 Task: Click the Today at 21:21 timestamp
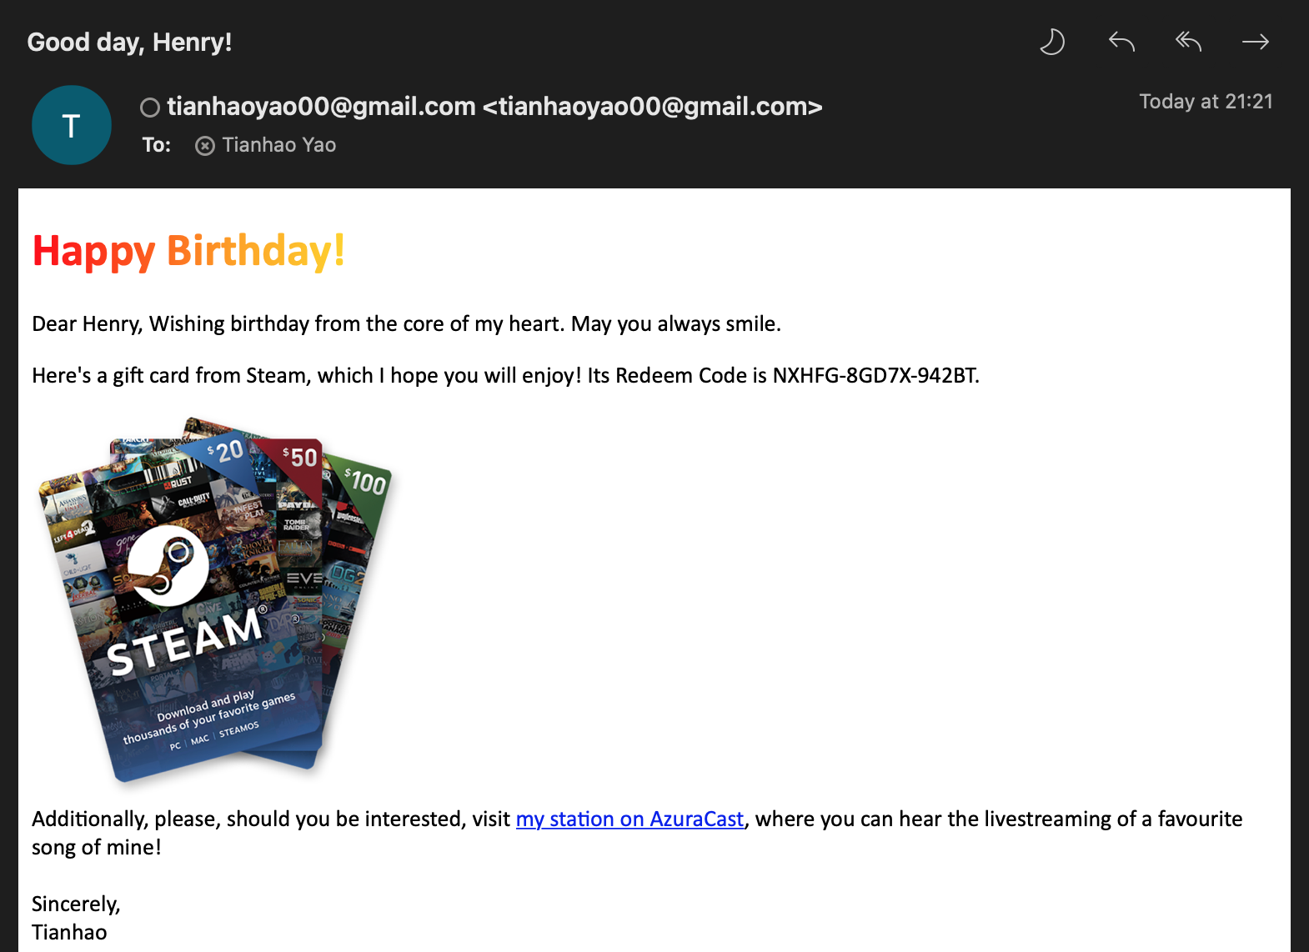coord(1206,102)
